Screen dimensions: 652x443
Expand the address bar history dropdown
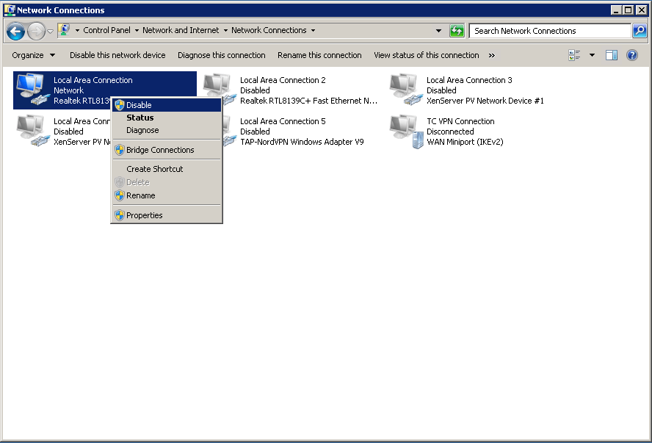coord(439,31)
